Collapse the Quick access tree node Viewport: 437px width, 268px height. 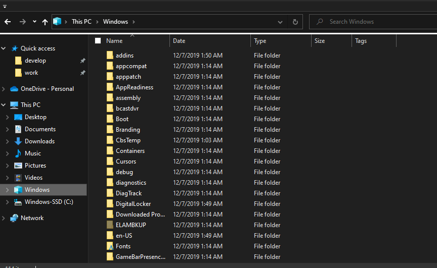tap(4, 48)
